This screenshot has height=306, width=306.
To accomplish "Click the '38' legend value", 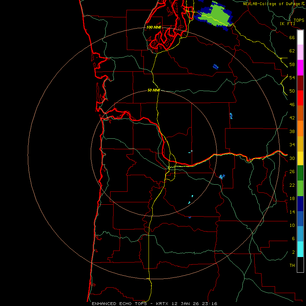I will point(292,131).
